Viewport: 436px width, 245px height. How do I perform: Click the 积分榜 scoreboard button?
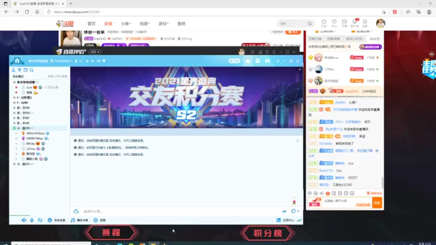(x=268, y=233)
